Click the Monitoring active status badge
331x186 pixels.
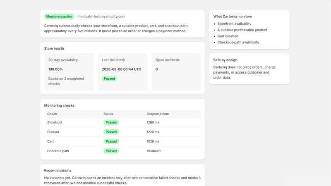coord(59,17)
